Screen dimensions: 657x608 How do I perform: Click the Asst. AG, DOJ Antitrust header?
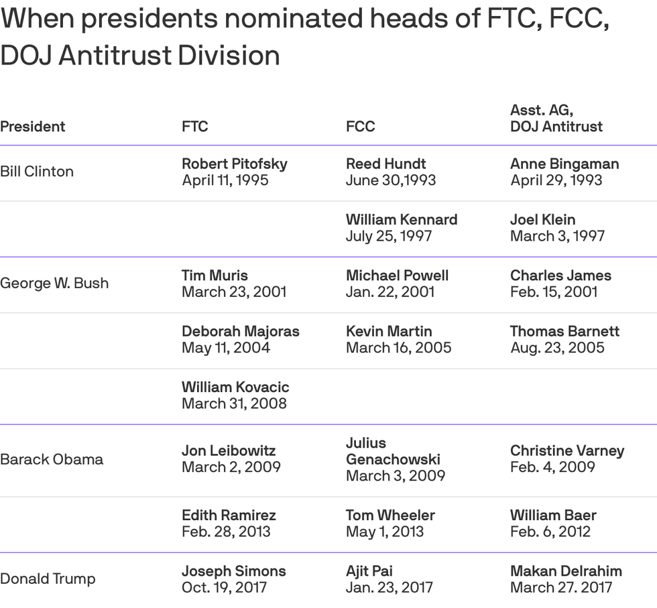556,118
